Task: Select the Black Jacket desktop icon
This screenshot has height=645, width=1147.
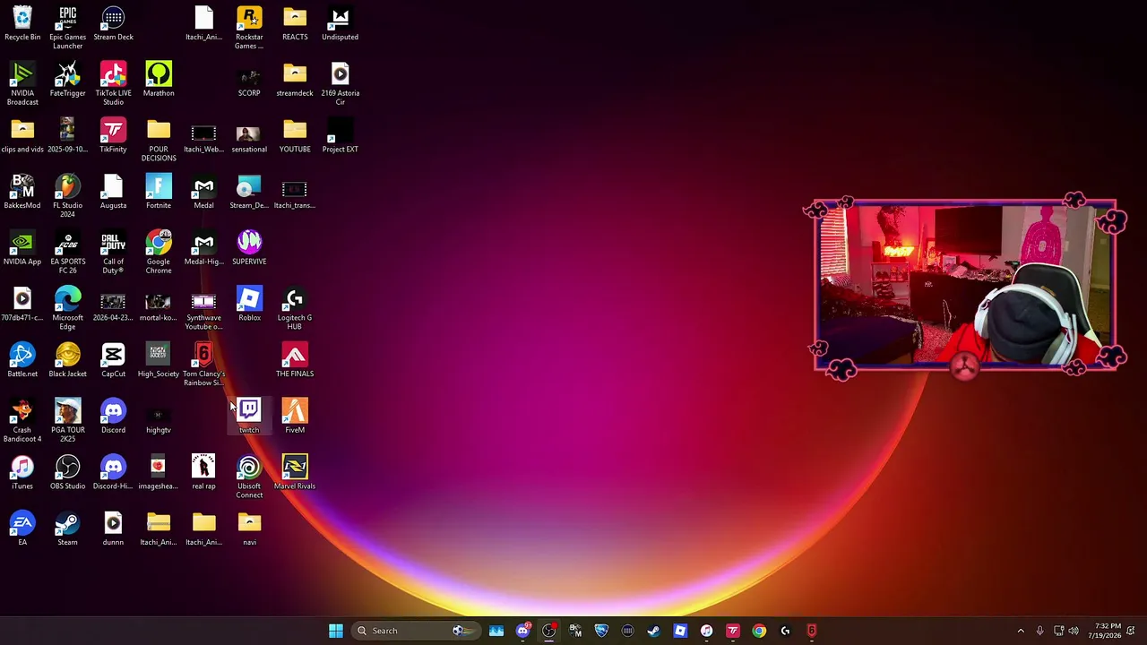Action: 68,361
